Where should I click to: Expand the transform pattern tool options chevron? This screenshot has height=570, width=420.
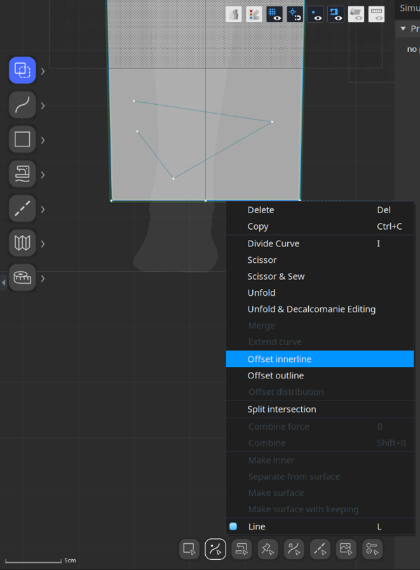[x=43, y=71]
